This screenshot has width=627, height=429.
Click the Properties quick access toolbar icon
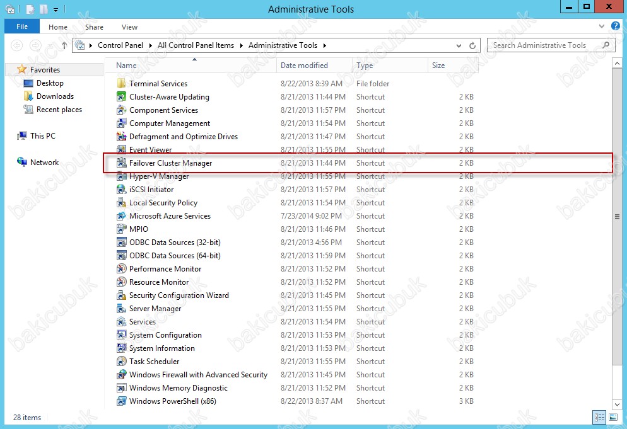[31, 9]
